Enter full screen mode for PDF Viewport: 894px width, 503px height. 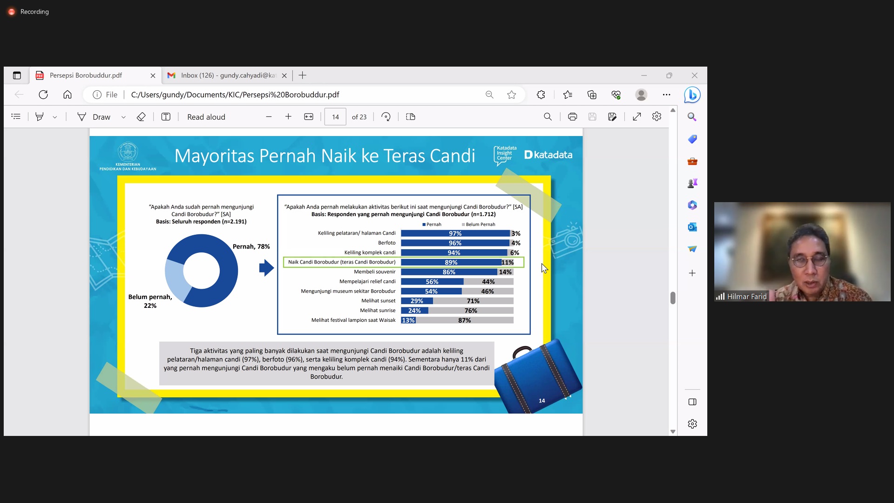point(637,117)
